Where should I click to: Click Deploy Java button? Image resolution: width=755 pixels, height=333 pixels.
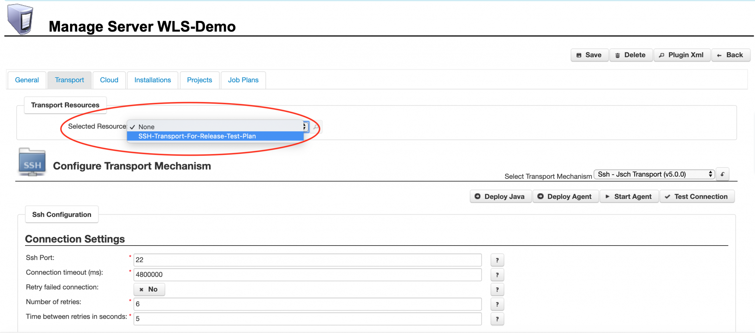pyautogui.click(x=501, y=197)
